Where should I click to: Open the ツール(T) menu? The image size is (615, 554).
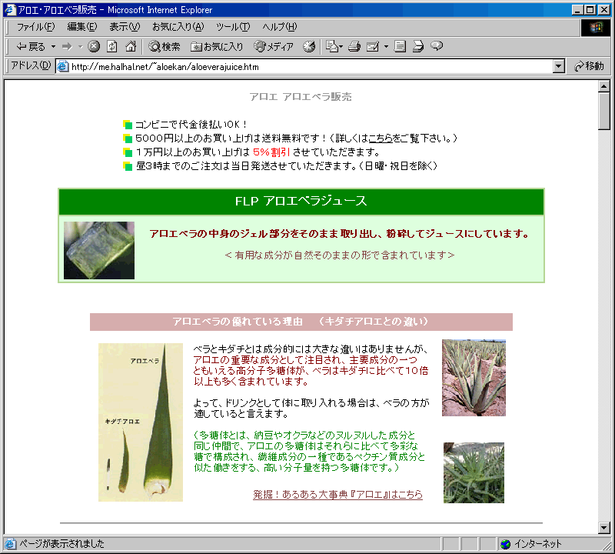coord(233,27)
